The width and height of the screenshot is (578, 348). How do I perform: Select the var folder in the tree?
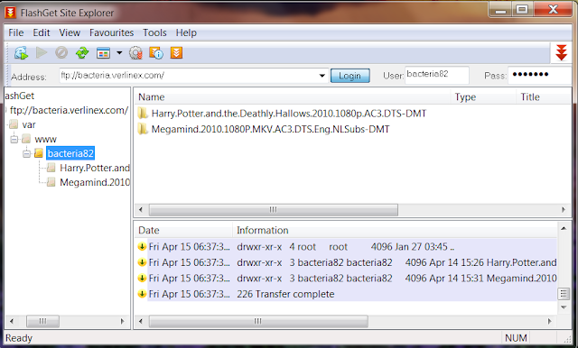coord(29,124)
